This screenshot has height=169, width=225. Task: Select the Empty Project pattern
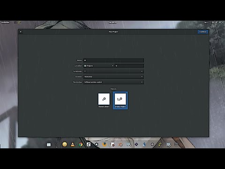click(120, 100)
